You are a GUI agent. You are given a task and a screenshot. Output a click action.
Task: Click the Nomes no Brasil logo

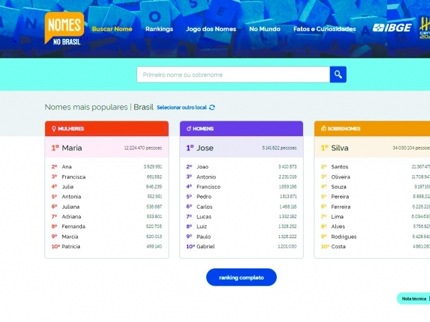[x=64, y=28]
